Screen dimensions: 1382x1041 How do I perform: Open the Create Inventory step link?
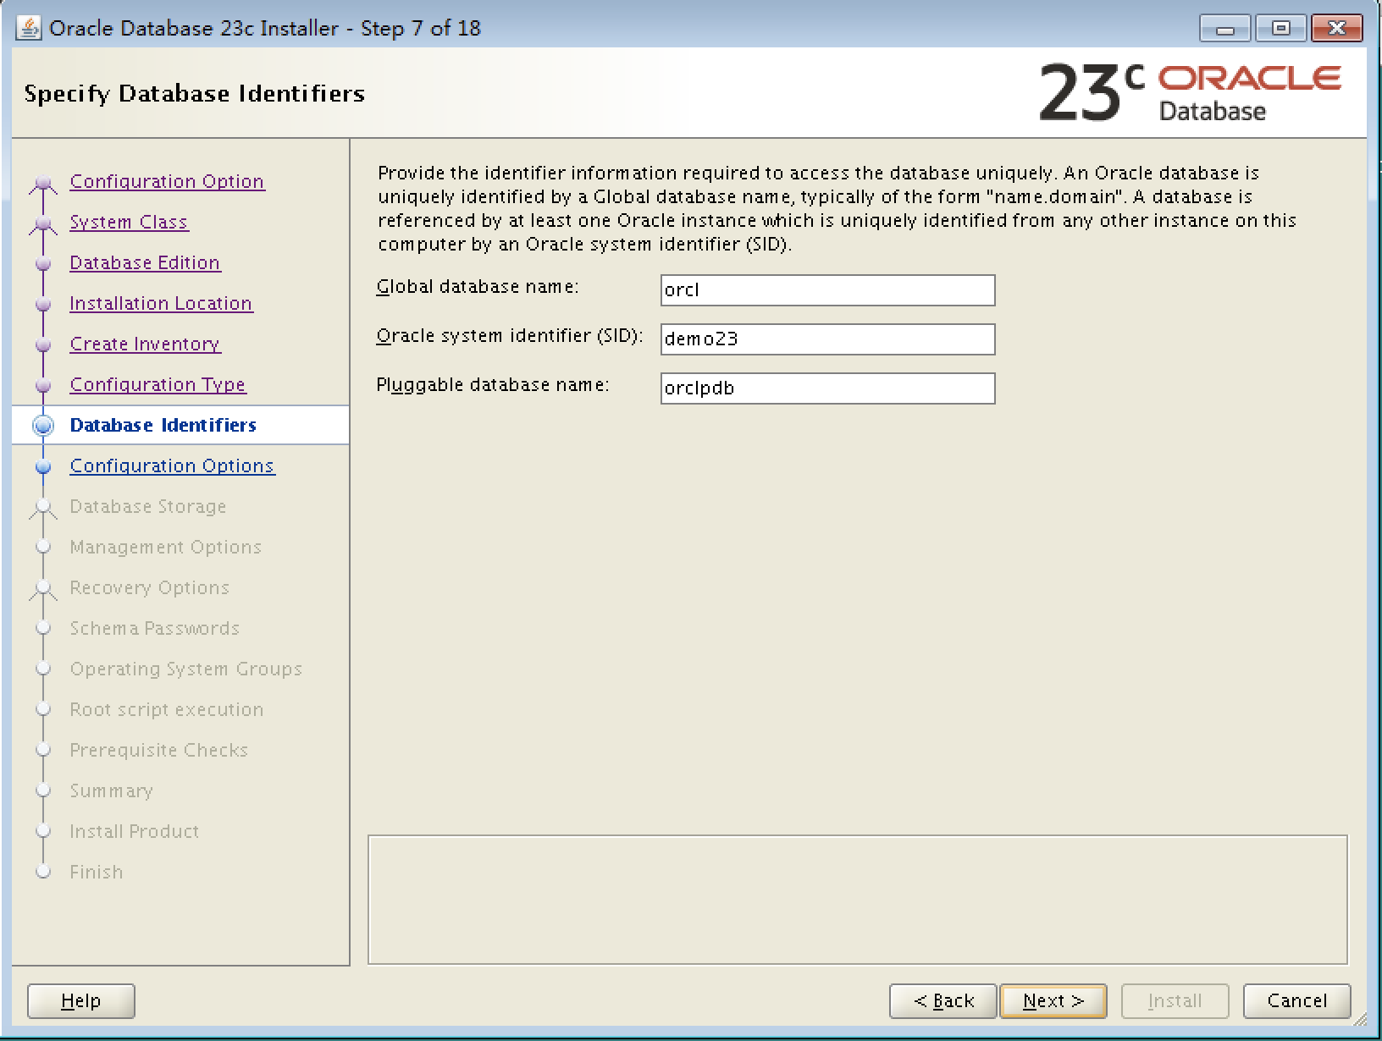click(145, 344)
